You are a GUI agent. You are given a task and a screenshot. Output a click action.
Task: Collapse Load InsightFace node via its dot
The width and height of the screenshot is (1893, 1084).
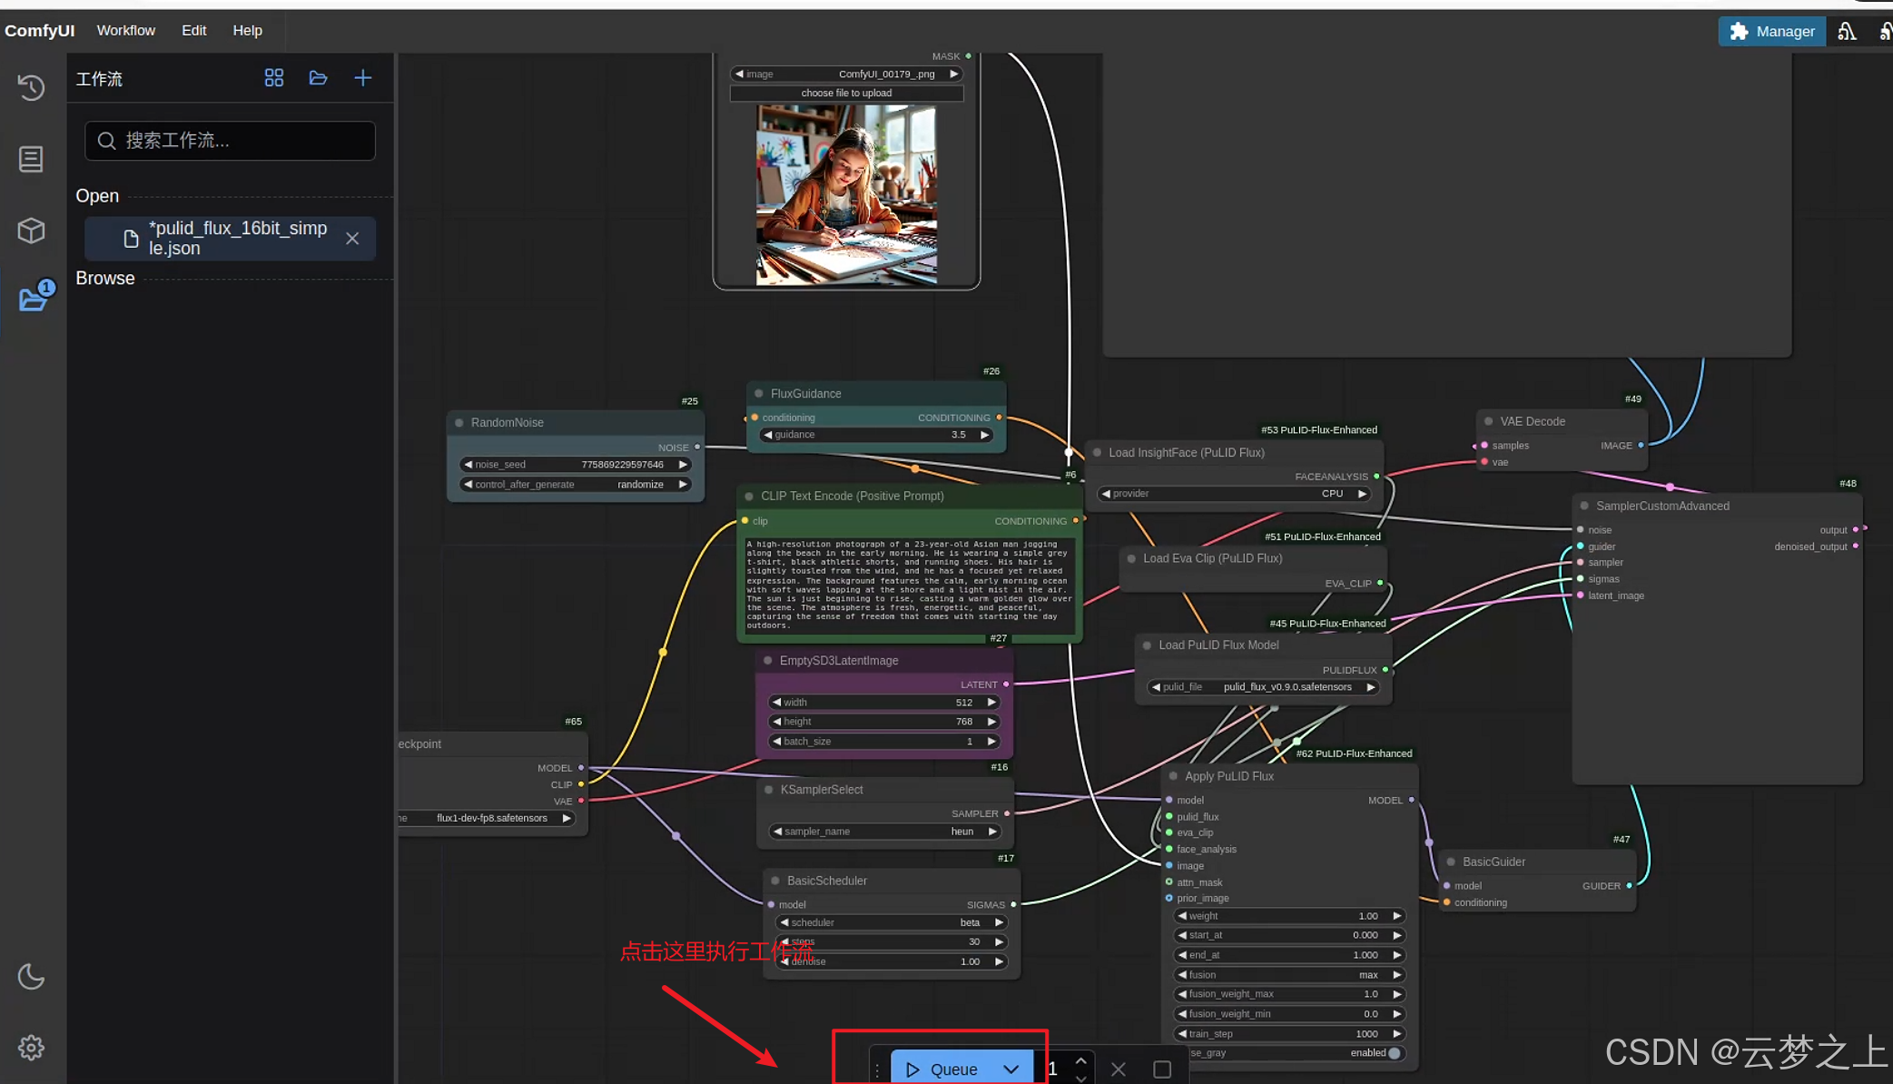click(x=1097, y=452)
